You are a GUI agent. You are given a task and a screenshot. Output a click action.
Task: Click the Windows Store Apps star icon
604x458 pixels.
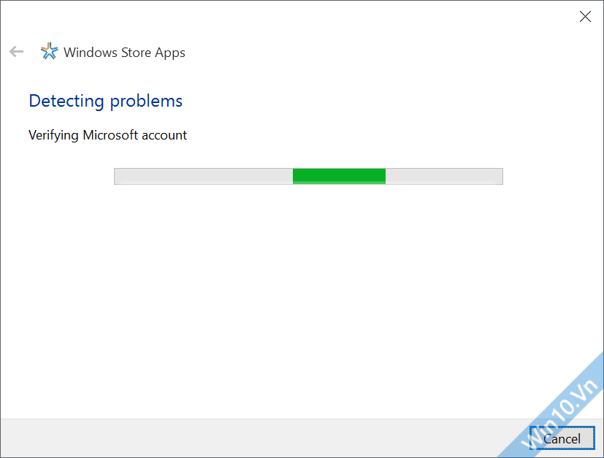pyautogui.click(x=50, y=51)
